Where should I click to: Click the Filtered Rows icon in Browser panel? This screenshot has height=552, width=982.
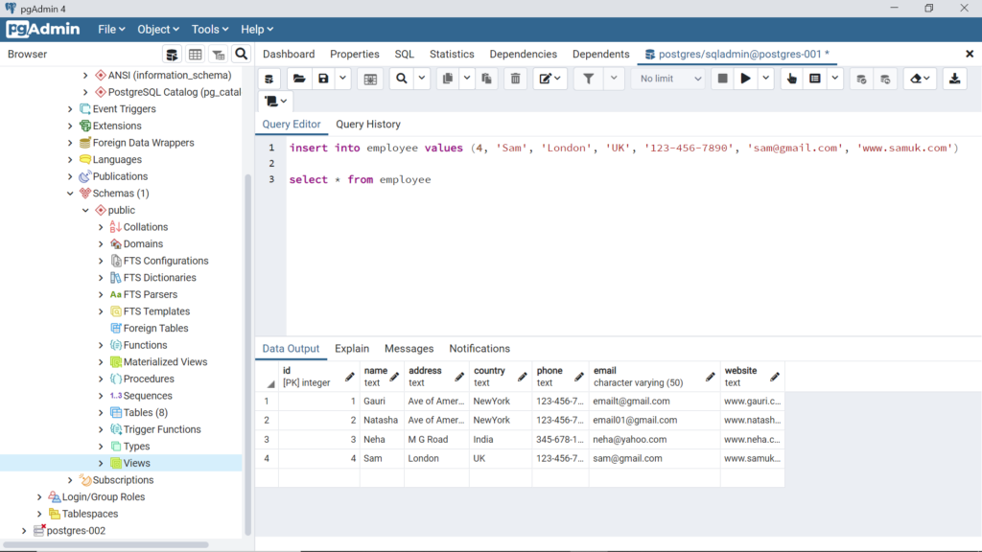point(218,55)
